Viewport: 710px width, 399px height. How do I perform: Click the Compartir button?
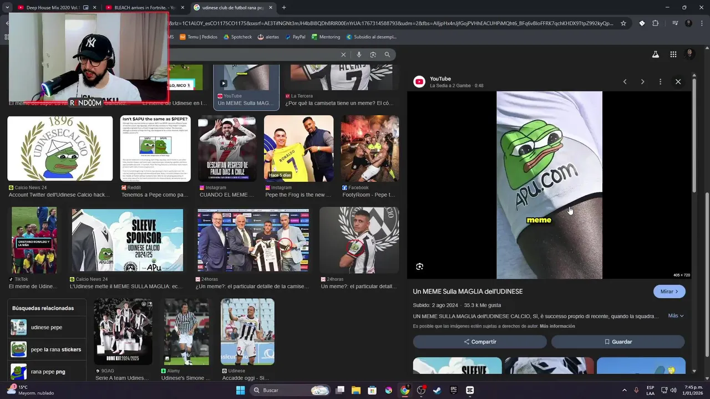480,342
